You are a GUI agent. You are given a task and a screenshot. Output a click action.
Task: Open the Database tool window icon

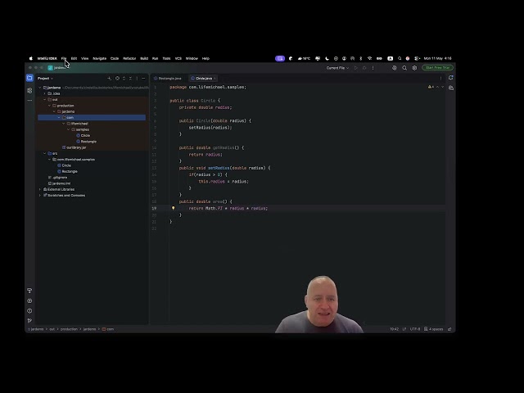[x=451, y=88]
